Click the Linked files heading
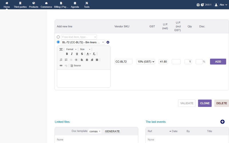229x143 pixels. (x=62, y=122)
